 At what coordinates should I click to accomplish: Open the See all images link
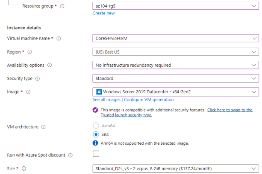[x=107, y=100]
